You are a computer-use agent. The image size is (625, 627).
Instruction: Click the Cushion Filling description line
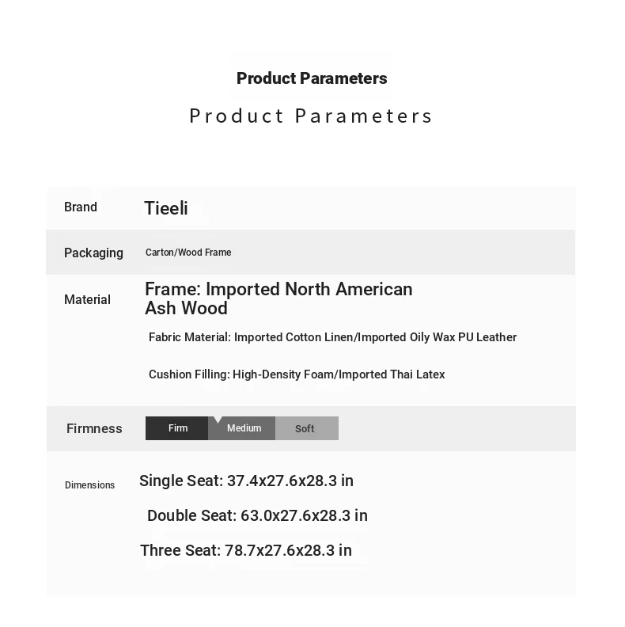click(297, 374)
